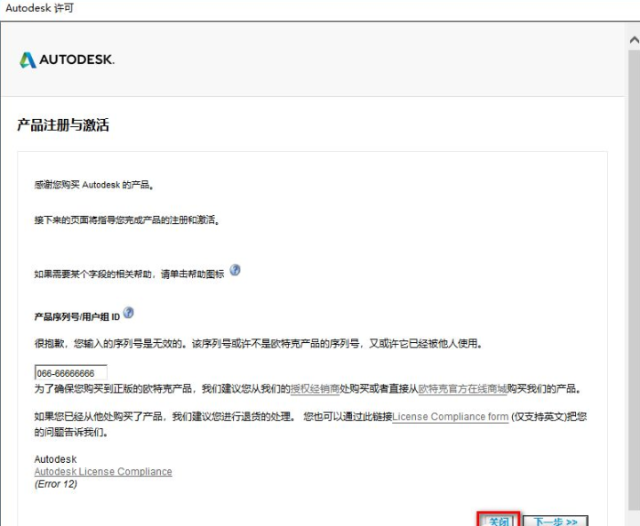Open the Autodesk License Compliance link

point(103,472)
